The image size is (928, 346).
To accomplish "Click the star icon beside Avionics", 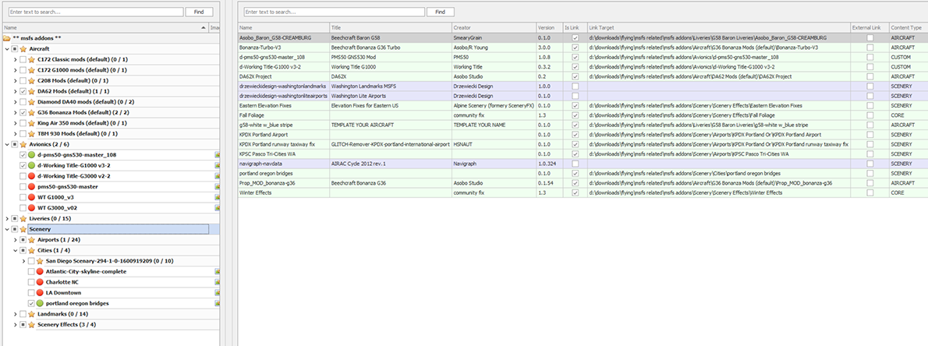I will tap(23, 143).
